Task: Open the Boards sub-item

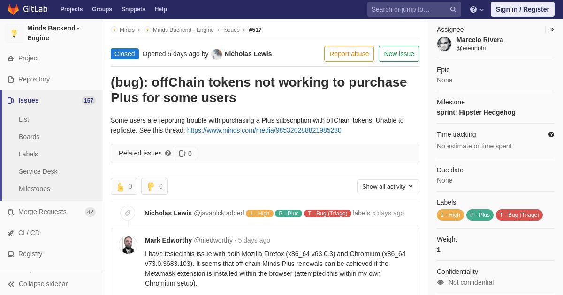Action: [x=29, y=137]
